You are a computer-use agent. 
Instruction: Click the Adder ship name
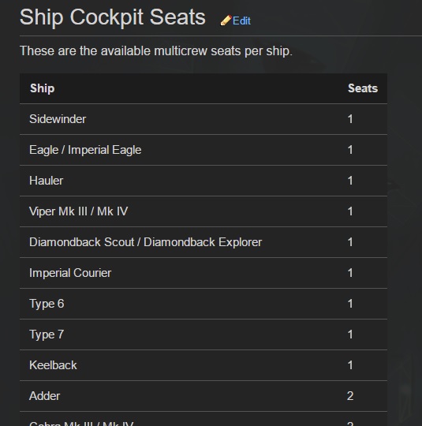click(44, 396)
